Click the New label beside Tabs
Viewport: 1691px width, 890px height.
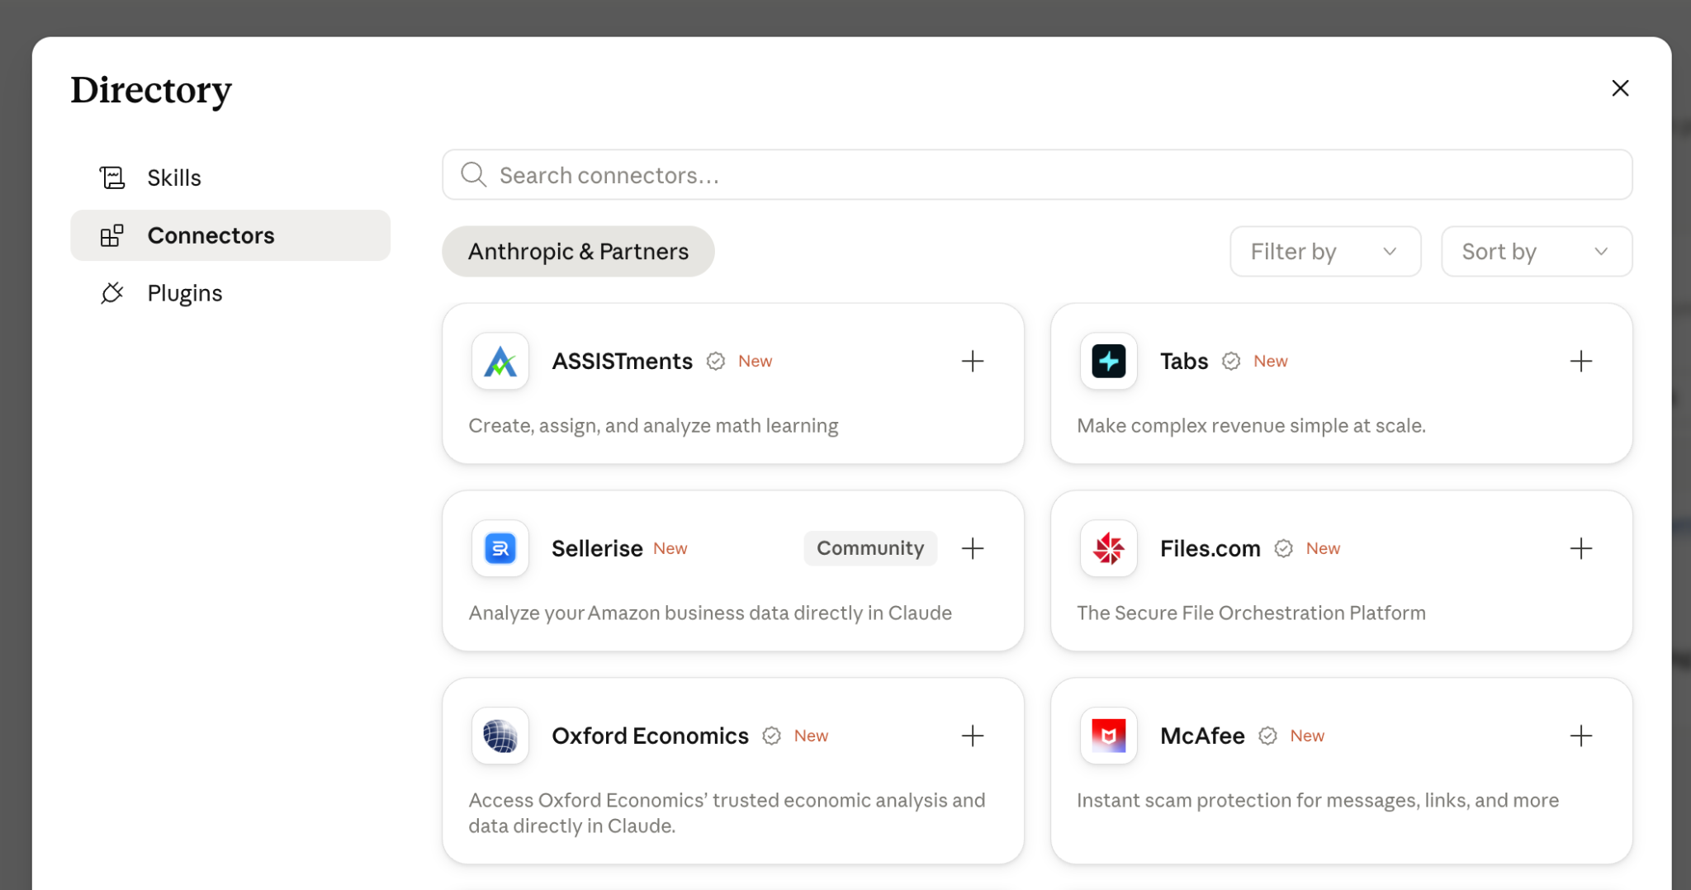pos(1271,361)
